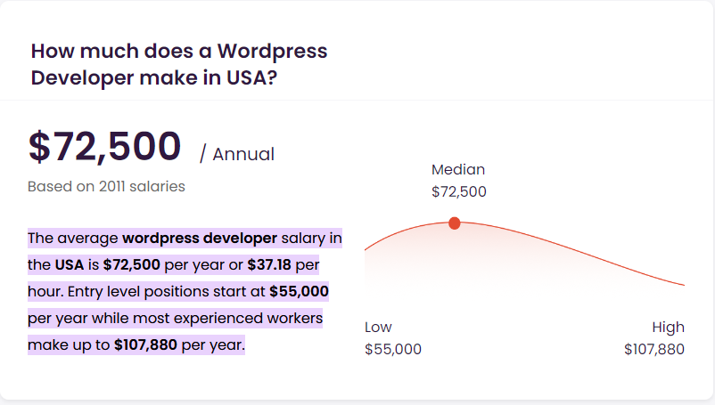
Task: Click the large $72,500 salary figure
Action: tap(105, 147)
